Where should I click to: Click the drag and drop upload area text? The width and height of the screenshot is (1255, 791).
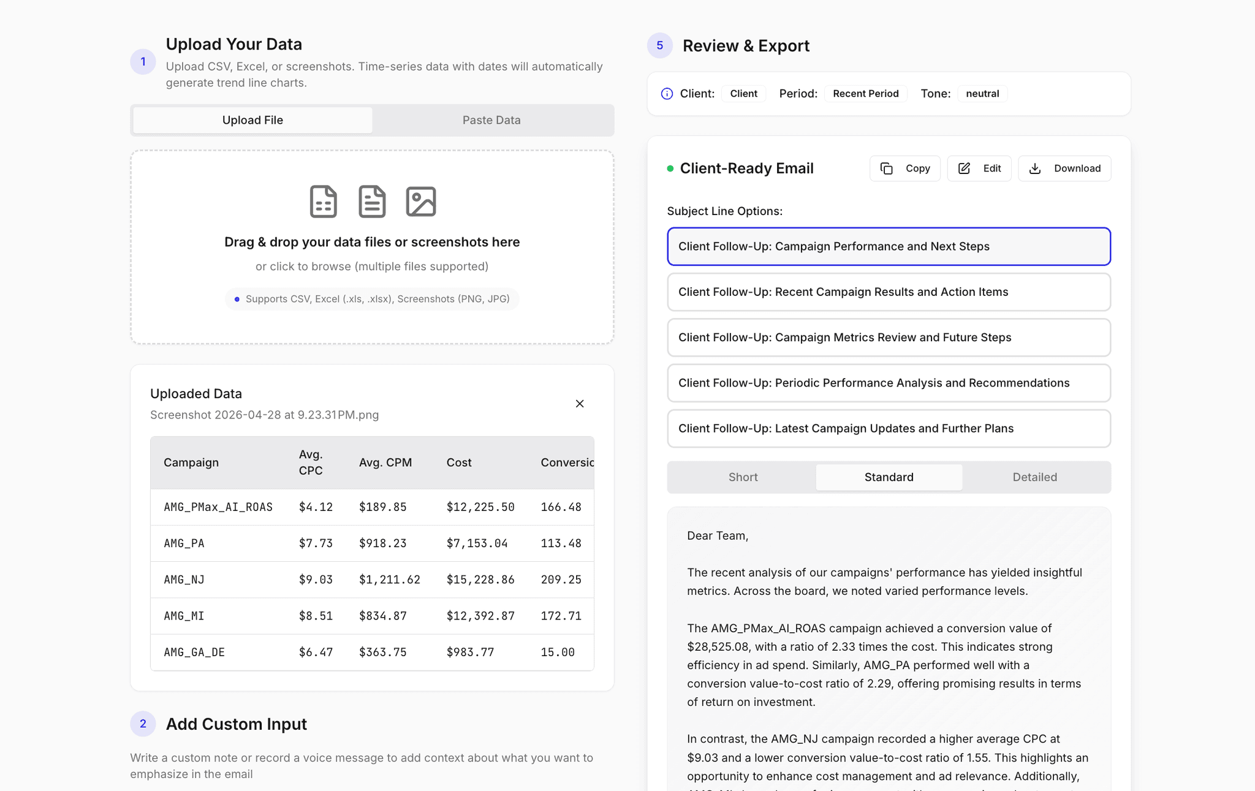pyautogui.click(x=372, y=242)
